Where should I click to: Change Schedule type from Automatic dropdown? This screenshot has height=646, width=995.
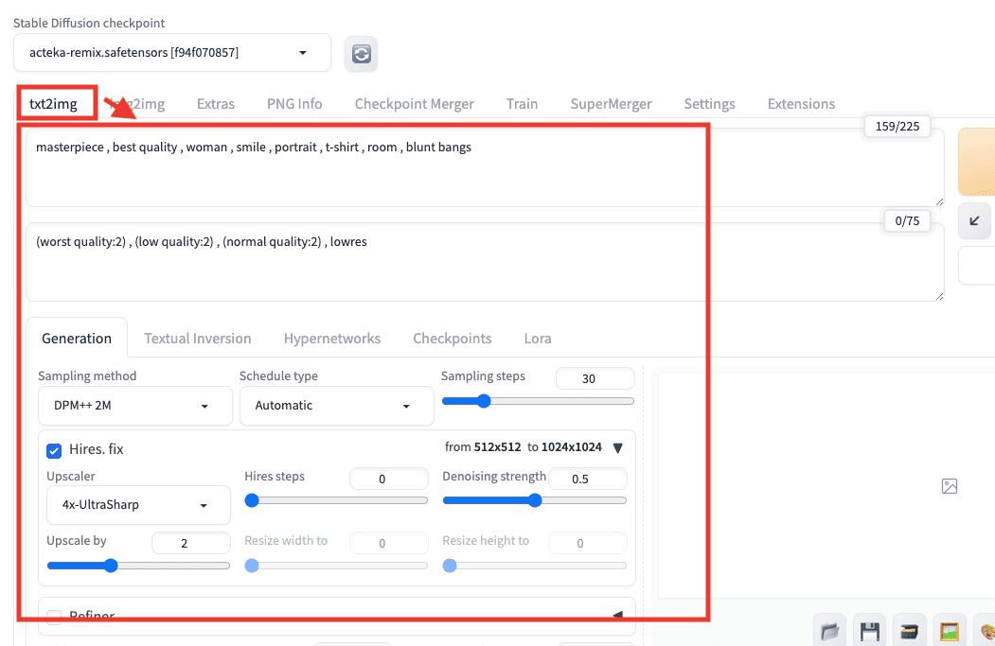point(336,406)
